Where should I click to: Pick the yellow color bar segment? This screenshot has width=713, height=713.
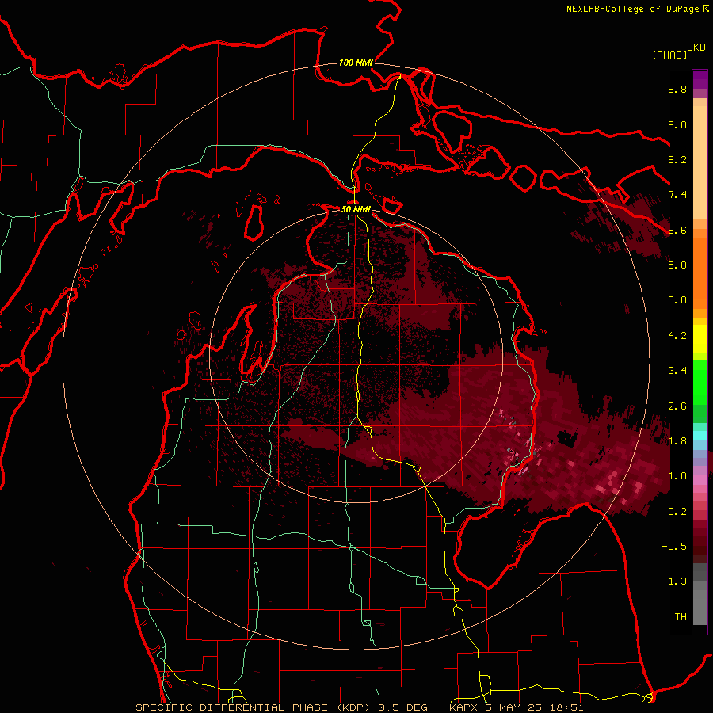point(700,339)
